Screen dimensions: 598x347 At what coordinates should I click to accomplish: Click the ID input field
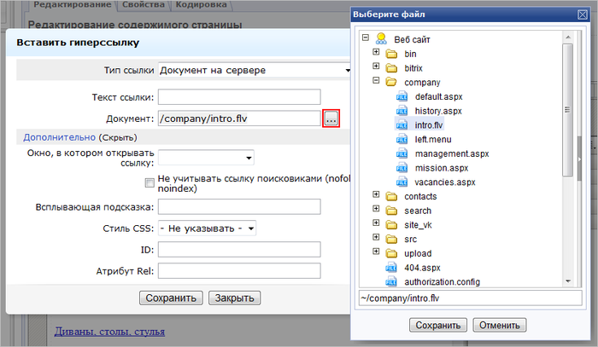(x=239, y=250)
